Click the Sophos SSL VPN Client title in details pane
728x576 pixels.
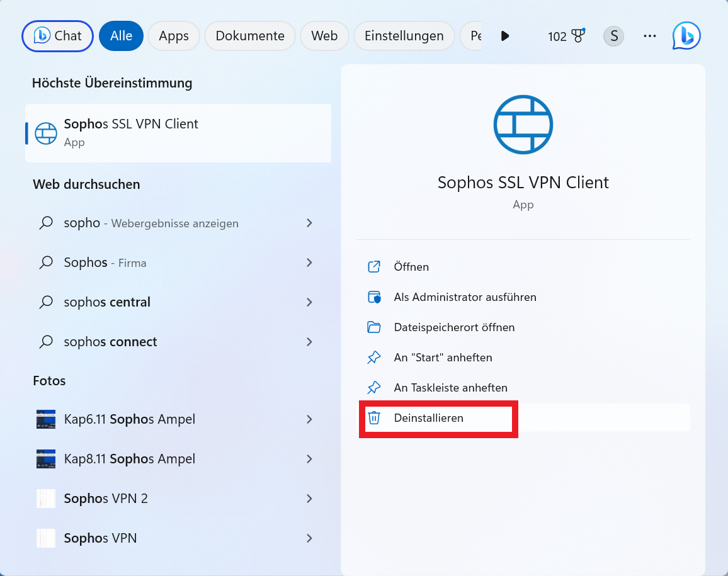pyautogui.click(x=523, y=183)
